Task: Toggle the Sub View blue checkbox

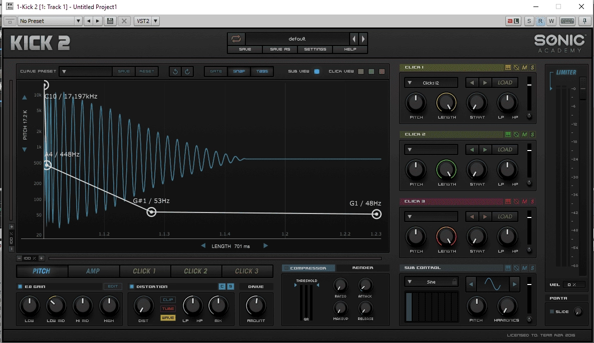Action: click(317, 71)
